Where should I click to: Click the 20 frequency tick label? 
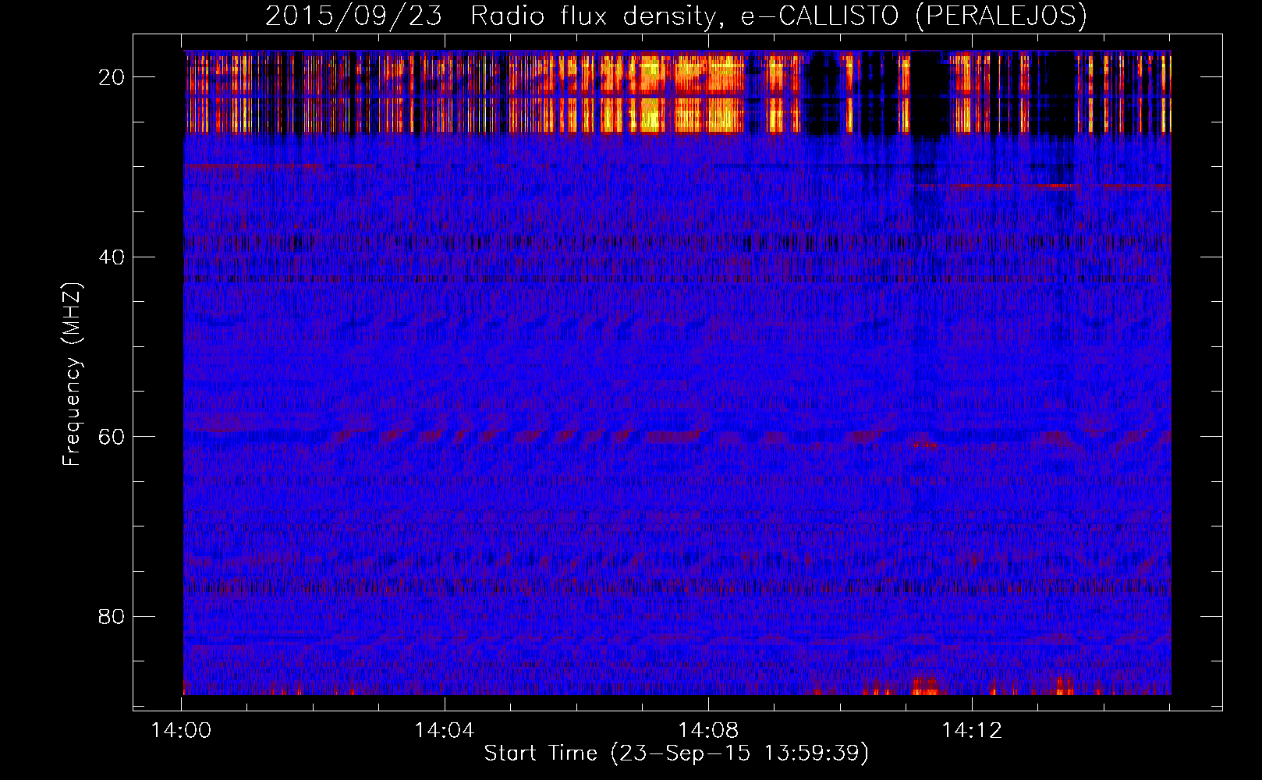point(112,77)
